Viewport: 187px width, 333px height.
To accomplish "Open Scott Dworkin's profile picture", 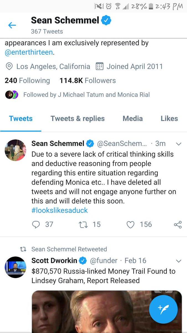I will tap(16, 267).
